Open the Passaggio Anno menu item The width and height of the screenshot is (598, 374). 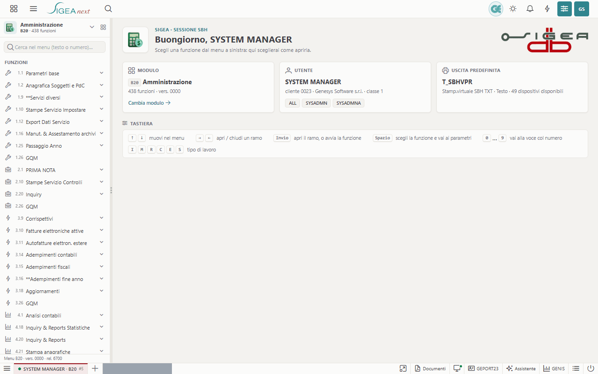pyautogui.click(x=55, y=146)
